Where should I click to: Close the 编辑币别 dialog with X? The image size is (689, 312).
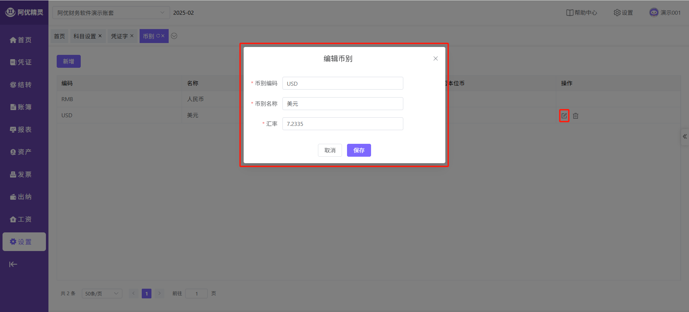click(x=435, y=58)
